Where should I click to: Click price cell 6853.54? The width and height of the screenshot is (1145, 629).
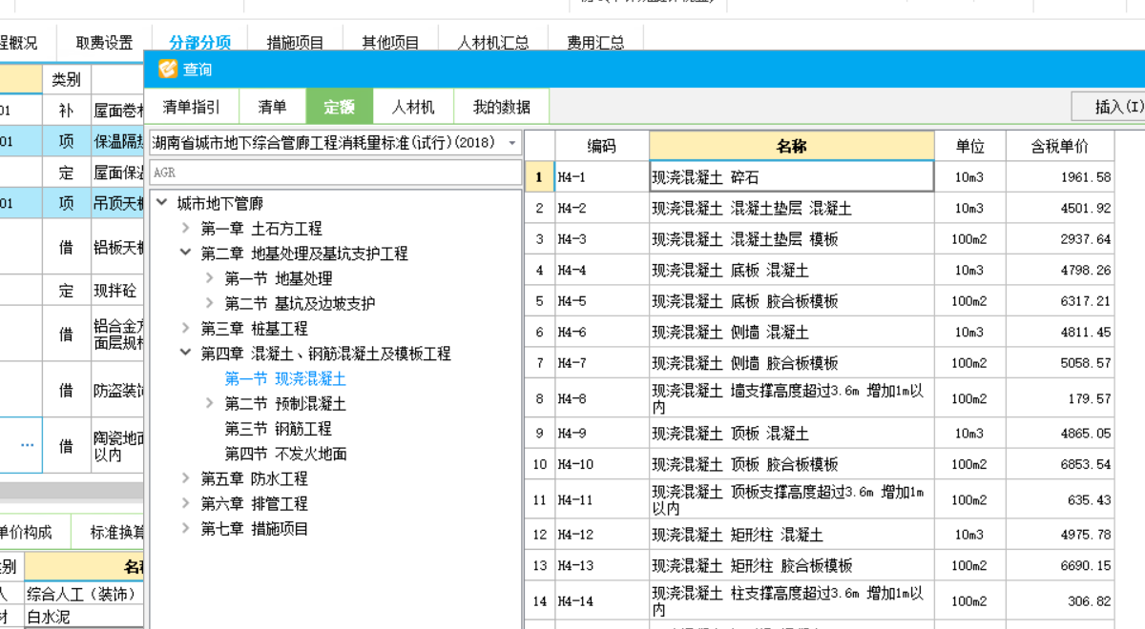(1059, 464)
